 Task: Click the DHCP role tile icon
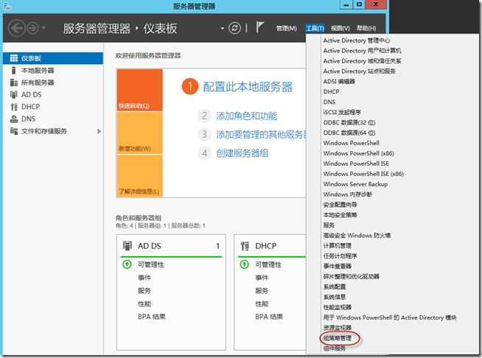pyautogui.click(x=245, y=246)
